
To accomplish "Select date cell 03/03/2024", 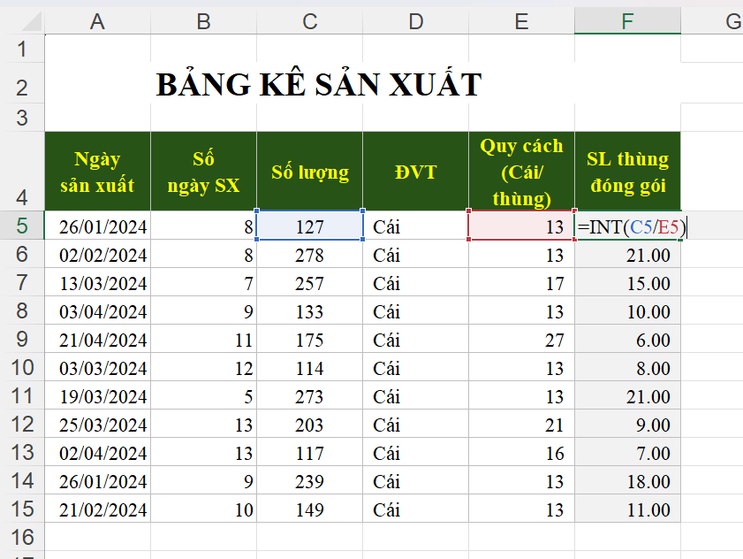I will pos(97,367).
